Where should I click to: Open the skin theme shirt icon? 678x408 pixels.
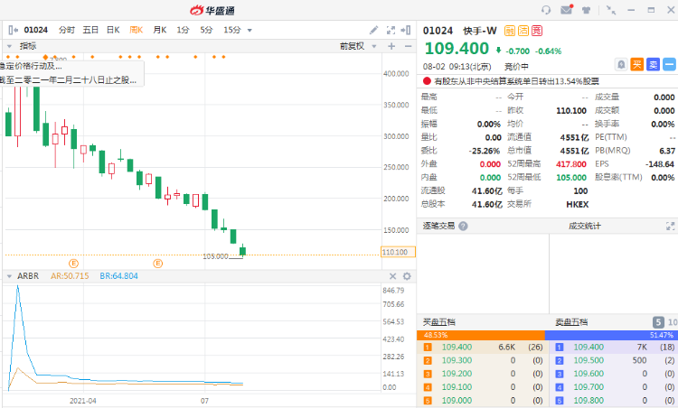587,10
